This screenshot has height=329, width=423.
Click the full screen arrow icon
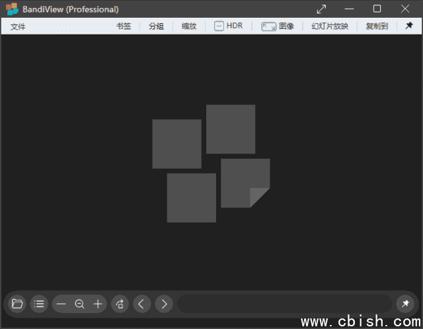click(x=321, y=9)
